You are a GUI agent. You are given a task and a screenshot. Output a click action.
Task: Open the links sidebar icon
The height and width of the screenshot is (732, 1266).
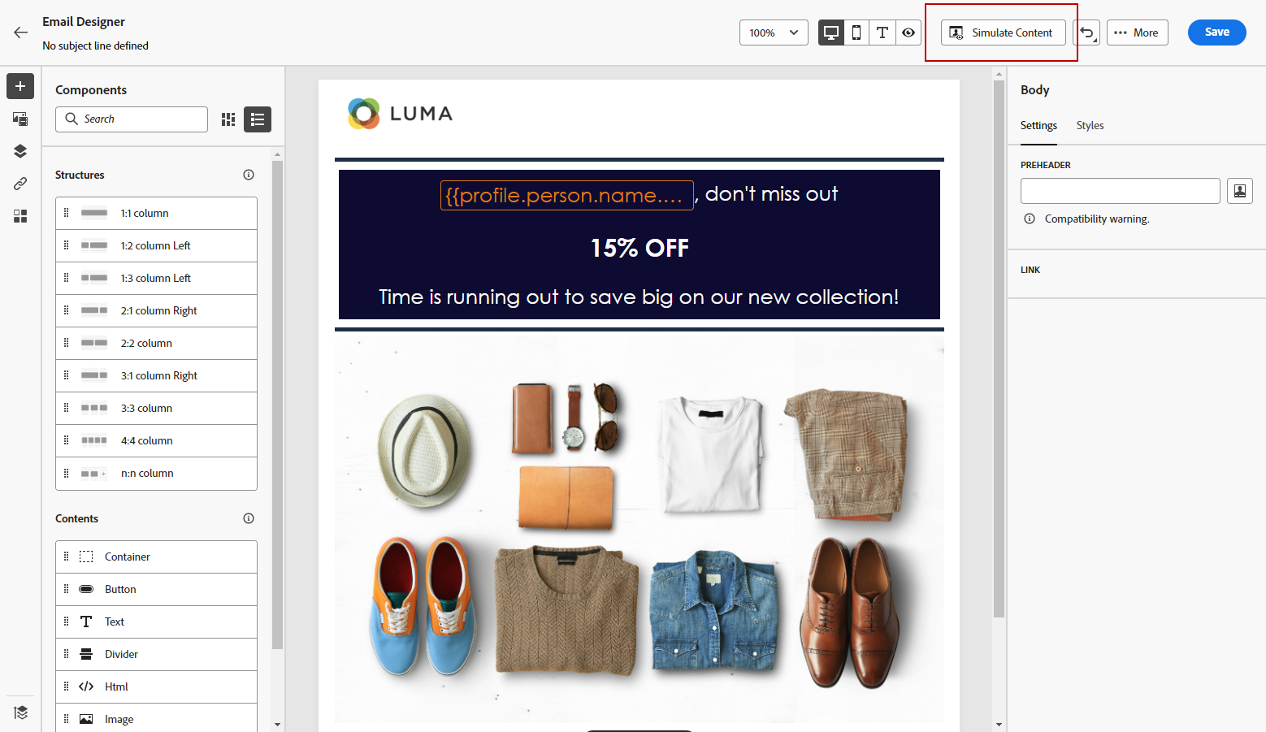[x=20, y=184]
